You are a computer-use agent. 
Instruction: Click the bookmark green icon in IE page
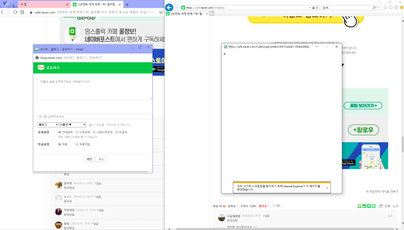(369, 206)
